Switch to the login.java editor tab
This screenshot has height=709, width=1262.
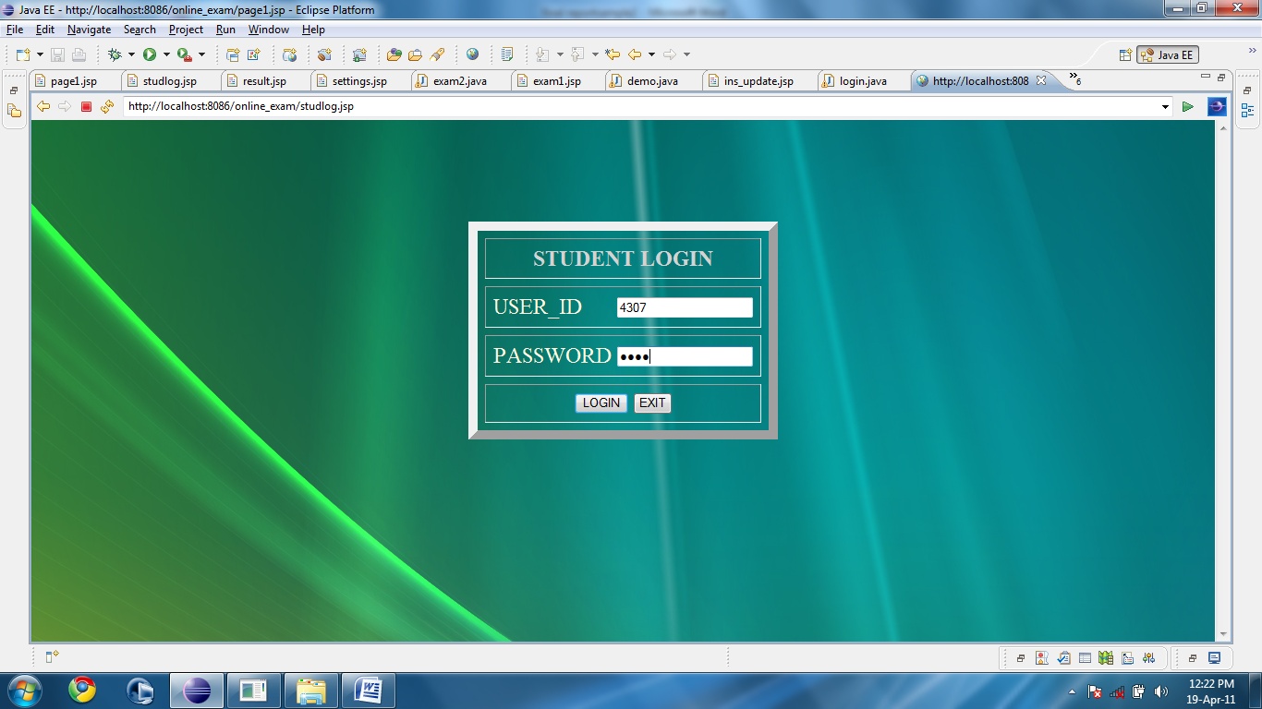(x=863, y=81)
